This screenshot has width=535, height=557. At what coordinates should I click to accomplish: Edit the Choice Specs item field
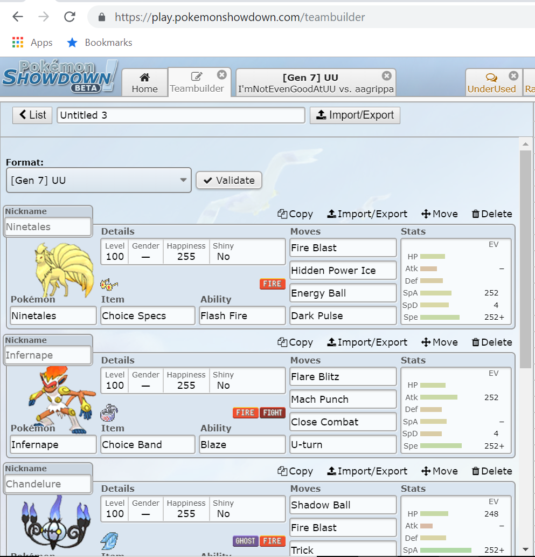click(148, 315)
